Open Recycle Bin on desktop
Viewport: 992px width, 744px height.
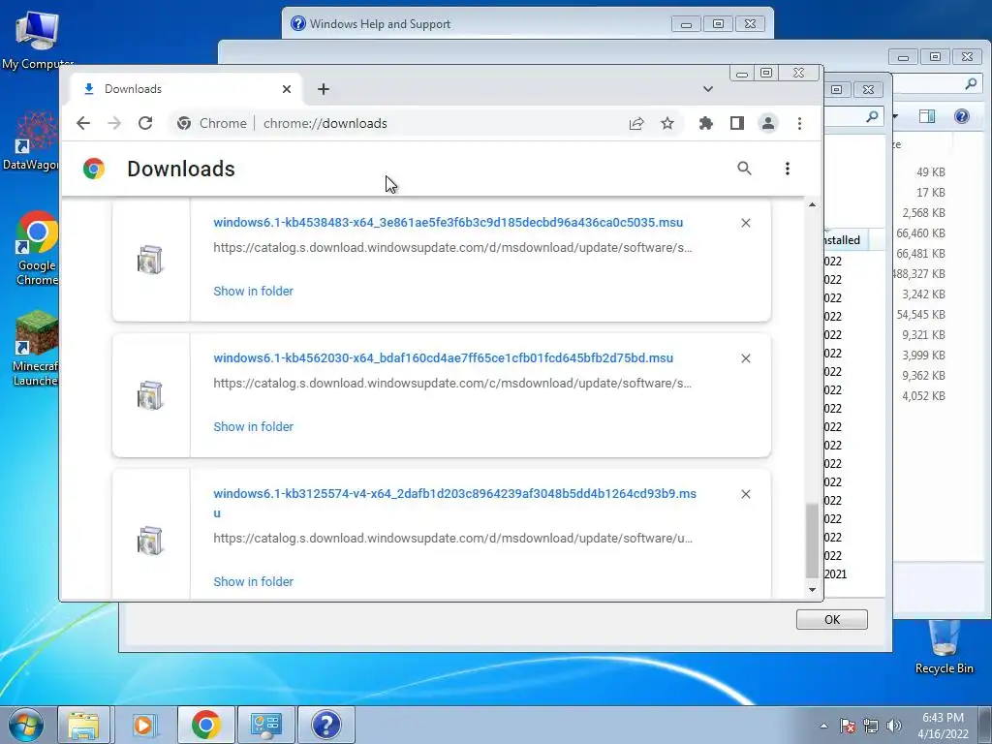tap(945, 646)
